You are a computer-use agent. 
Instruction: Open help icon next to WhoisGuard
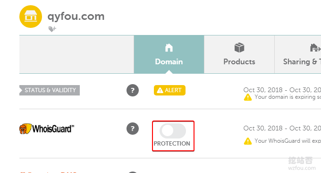(x=133, y=129)
